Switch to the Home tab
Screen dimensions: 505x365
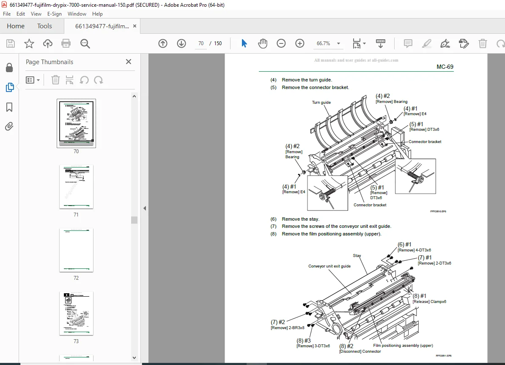pyautogui.click(x=16, y=26)
